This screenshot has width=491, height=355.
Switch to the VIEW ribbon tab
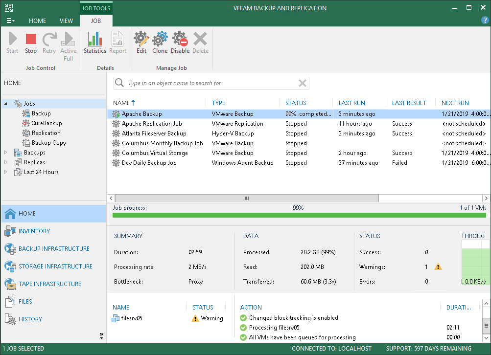click(66, 21)
